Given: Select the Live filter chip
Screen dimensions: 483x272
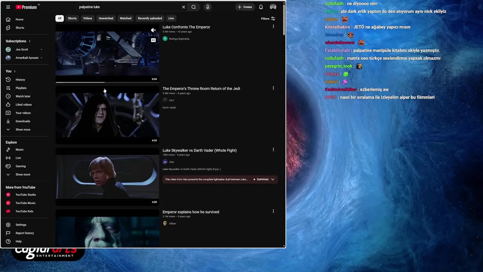Looking at the screenshot, I should click(171, 18).
